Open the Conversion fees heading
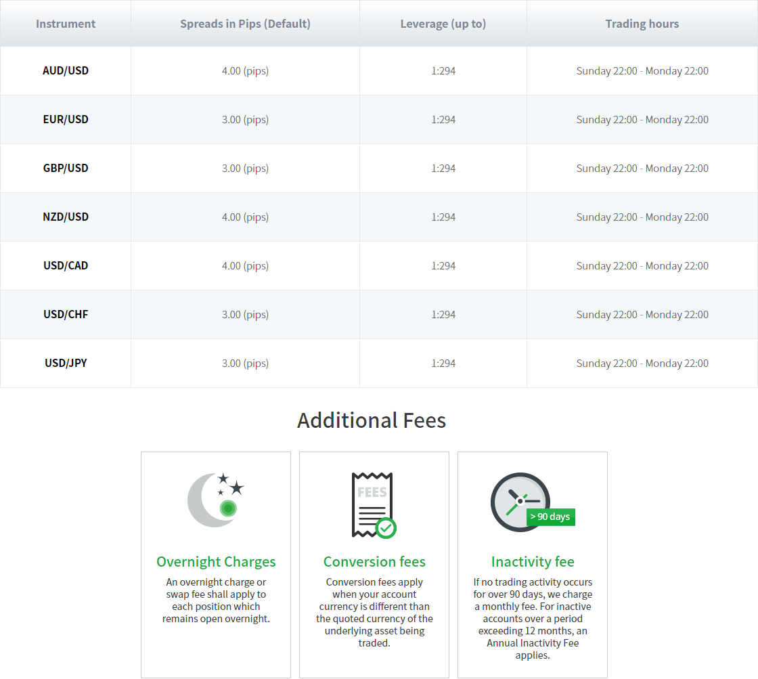 pyautogui.click(x=374, y=562)
